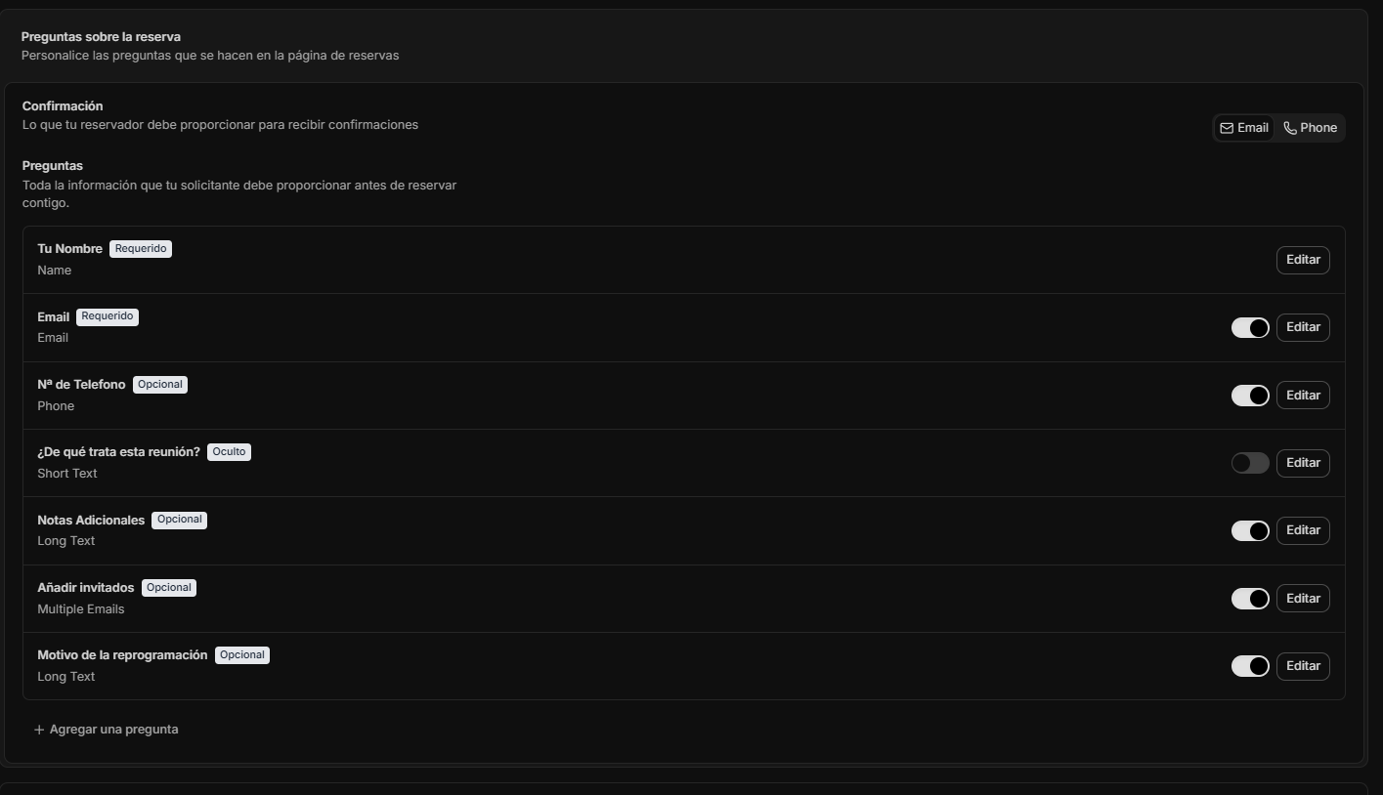This screenshot has width=1383, height=795.
Task: Select "Phone" as the confirmation method
Action: [1310, 127]
